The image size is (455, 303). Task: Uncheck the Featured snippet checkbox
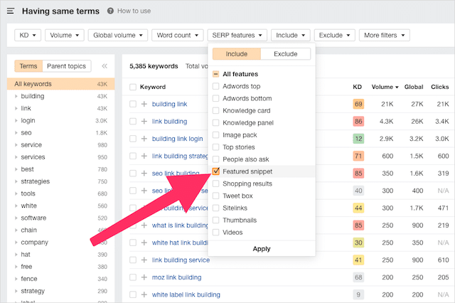(x=216, y=171)
